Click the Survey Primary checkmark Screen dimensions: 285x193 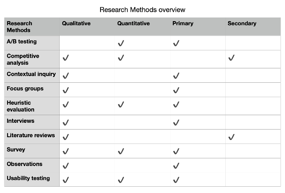click(176, 151)
